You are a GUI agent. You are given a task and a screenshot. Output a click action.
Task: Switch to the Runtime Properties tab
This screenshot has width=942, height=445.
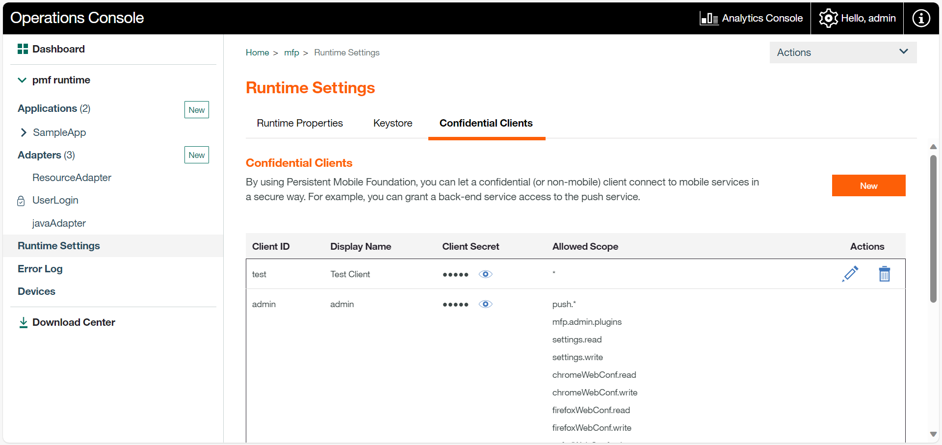[x=299, y=123]
